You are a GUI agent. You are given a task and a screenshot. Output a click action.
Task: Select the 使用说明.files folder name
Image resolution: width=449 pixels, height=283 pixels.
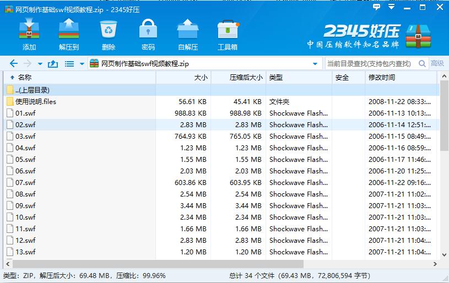(36, 101)
